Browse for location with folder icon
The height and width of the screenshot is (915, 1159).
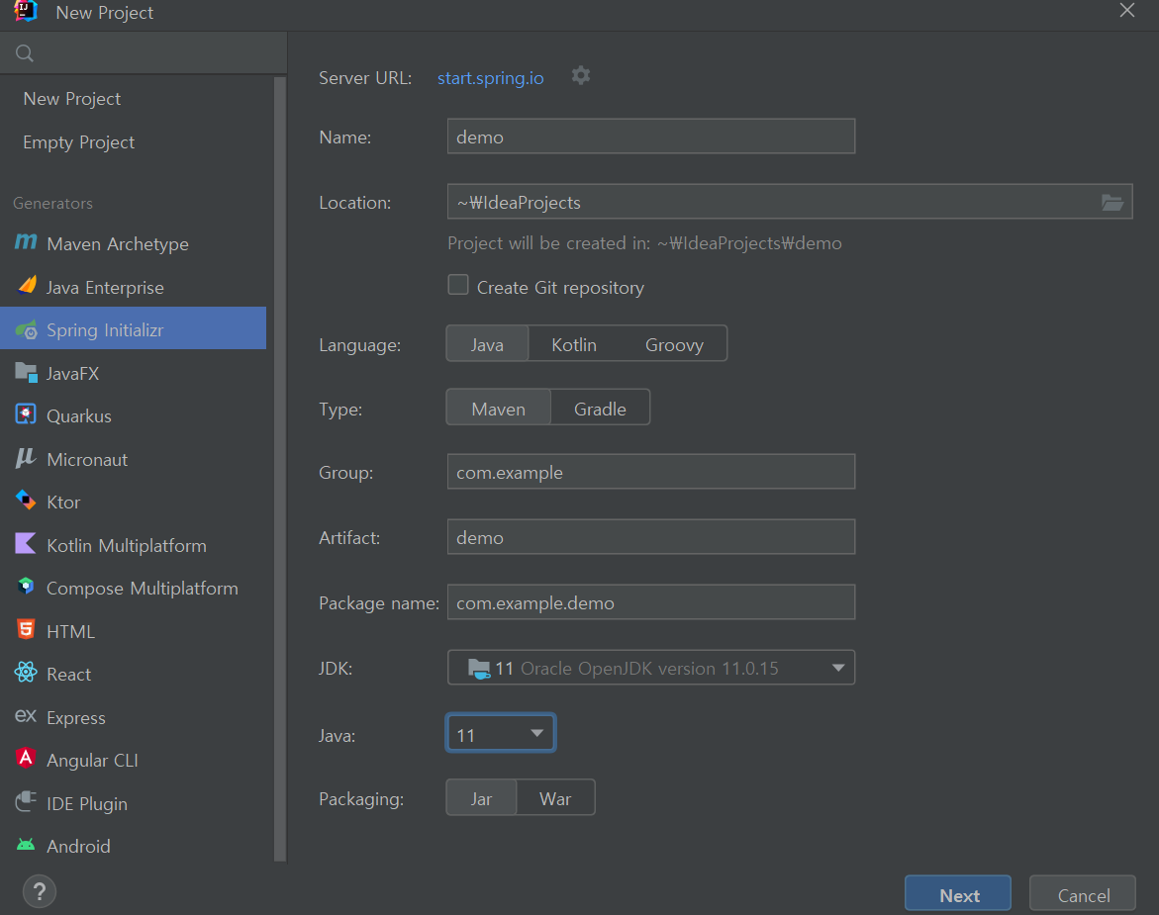(x=1112, y=203)
